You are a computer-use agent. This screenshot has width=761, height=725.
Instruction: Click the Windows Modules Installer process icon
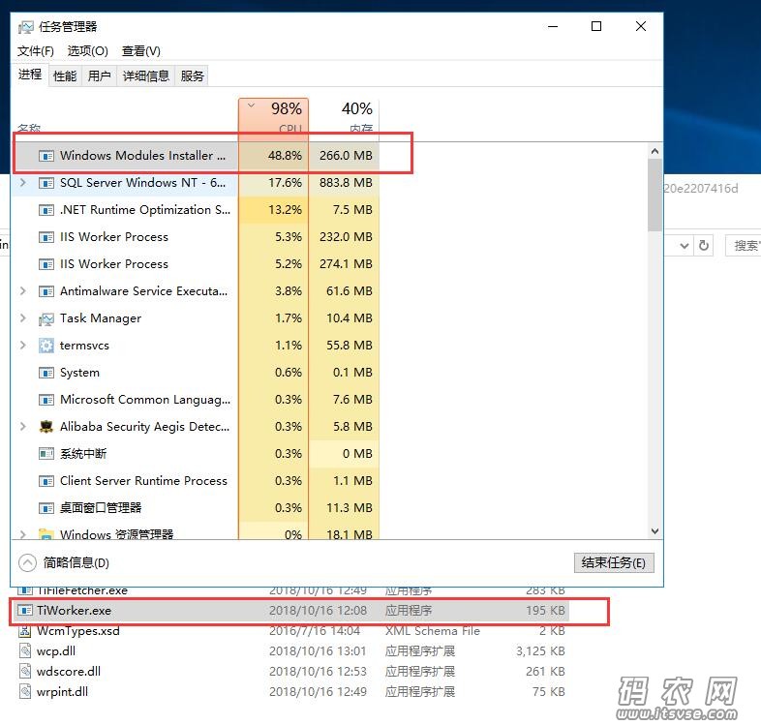(46, 156)
